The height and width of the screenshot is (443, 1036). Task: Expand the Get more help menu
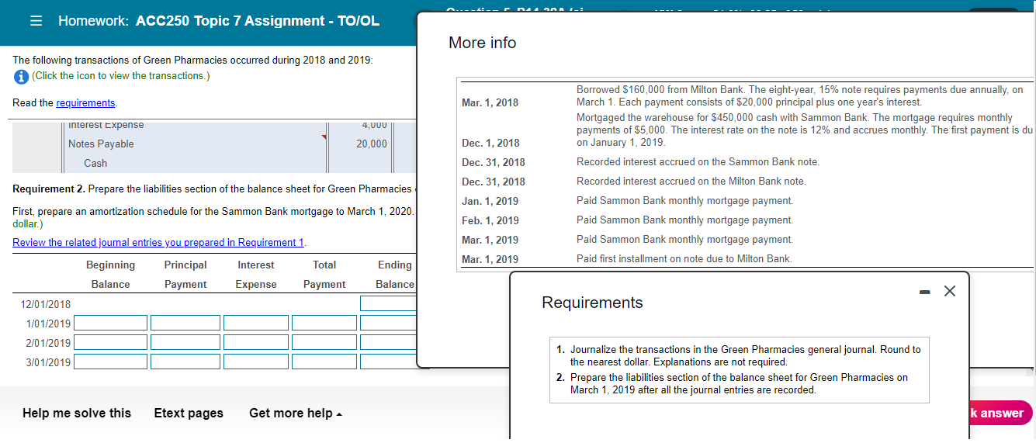click(296, 413)
